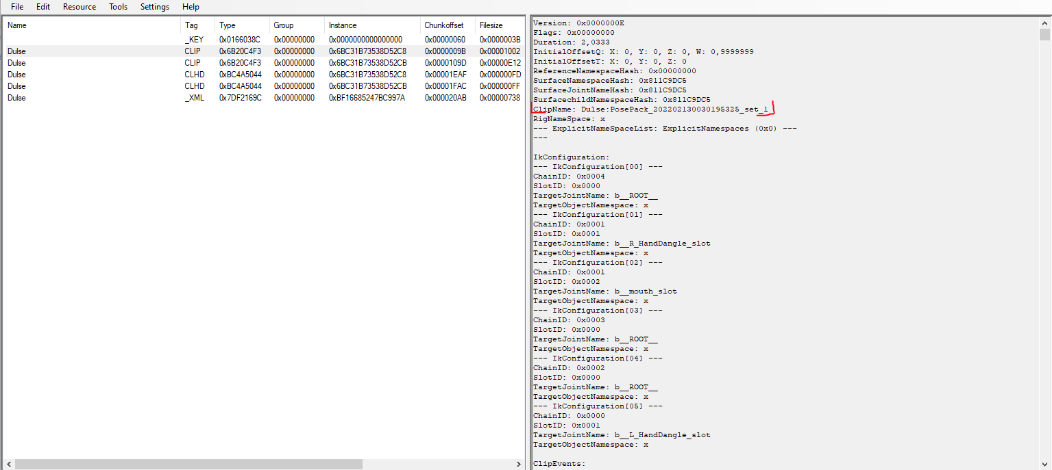This screenshot has width=1052, height=470.
Task: Open the Settings menu
Action: 155,7
